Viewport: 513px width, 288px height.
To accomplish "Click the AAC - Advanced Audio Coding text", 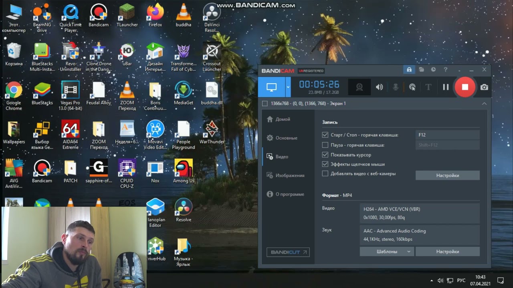I will [x=394, y=231].
